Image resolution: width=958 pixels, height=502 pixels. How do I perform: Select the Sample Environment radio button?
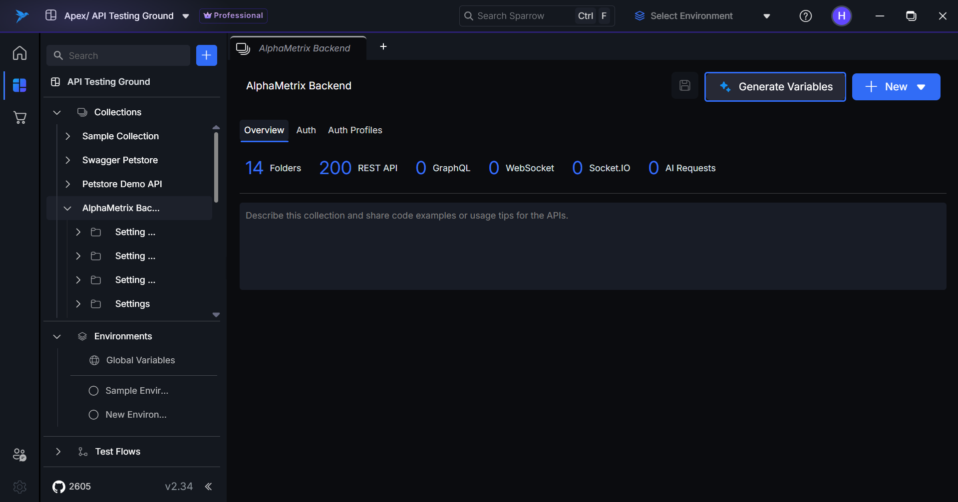93,391
